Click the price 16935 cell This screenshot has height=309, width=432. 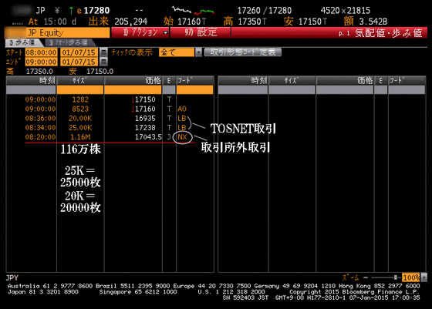(145, 118)
